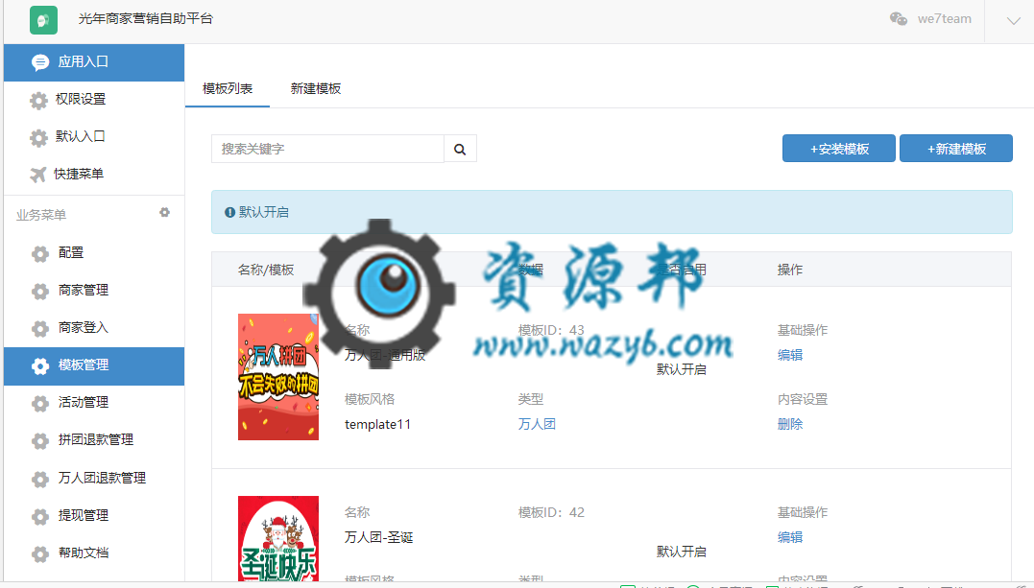Switch to the 新建模板 tab
The height and width of the screenshot is (588, 1034).
tap(316, 89)
